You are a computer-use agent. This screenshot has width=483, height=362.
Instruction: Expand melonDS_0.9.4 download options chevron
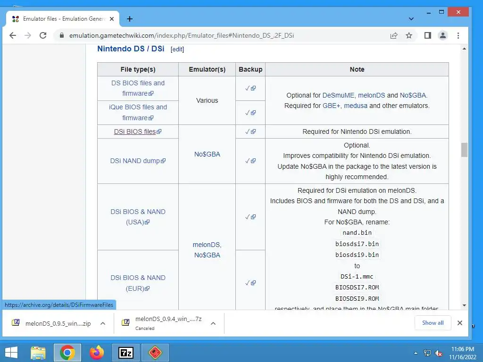click(213, 323)
